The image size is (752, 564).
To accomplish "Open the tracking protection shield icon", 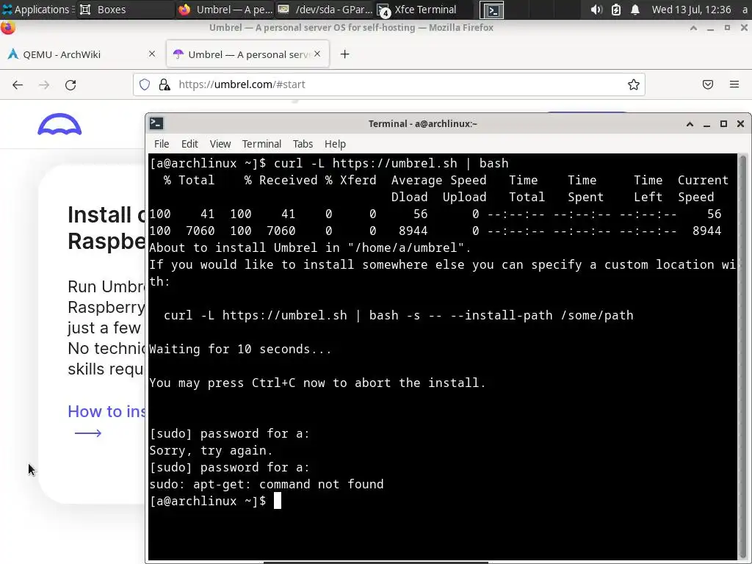I will (x=145, y=84).
